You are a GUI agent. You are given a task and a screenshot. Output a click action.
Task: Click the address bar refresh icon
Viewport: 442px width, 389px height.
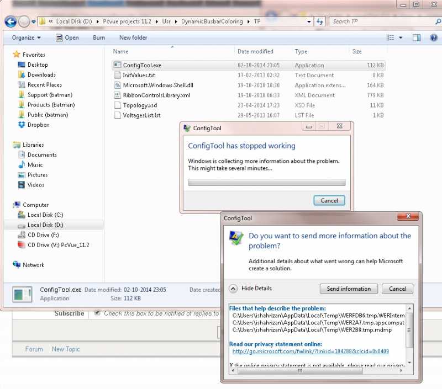tap(320, 22)
